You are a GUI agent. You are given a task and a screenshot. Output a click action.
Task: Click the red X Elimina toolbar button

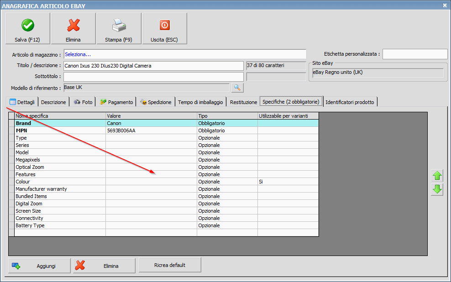tap(73, 28)
